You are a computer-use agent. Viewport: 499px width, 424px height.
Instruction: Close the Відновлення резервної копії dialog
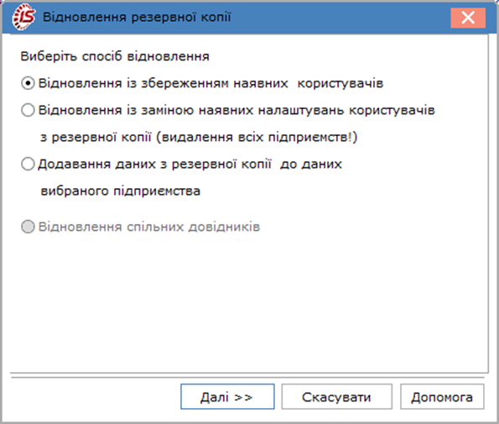point(468,18)
